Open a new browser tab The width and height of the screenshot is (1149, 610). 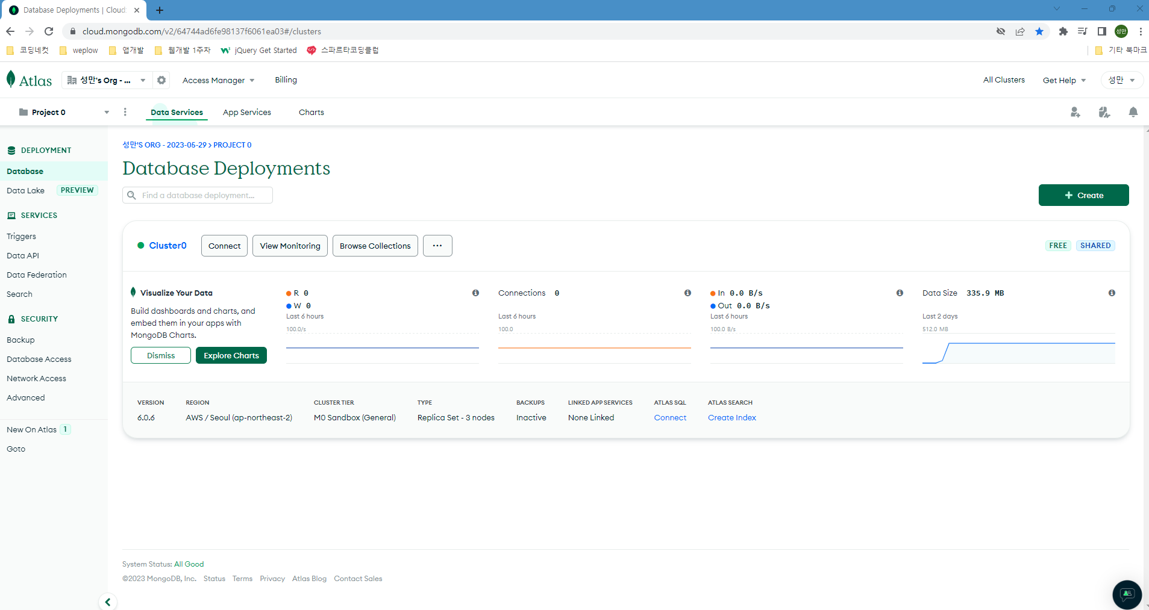click(x=160, y=10)
